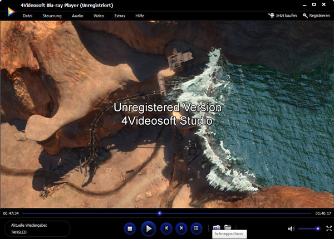Open the Datei menu
The image size is (334, 239).
[28, 16]
